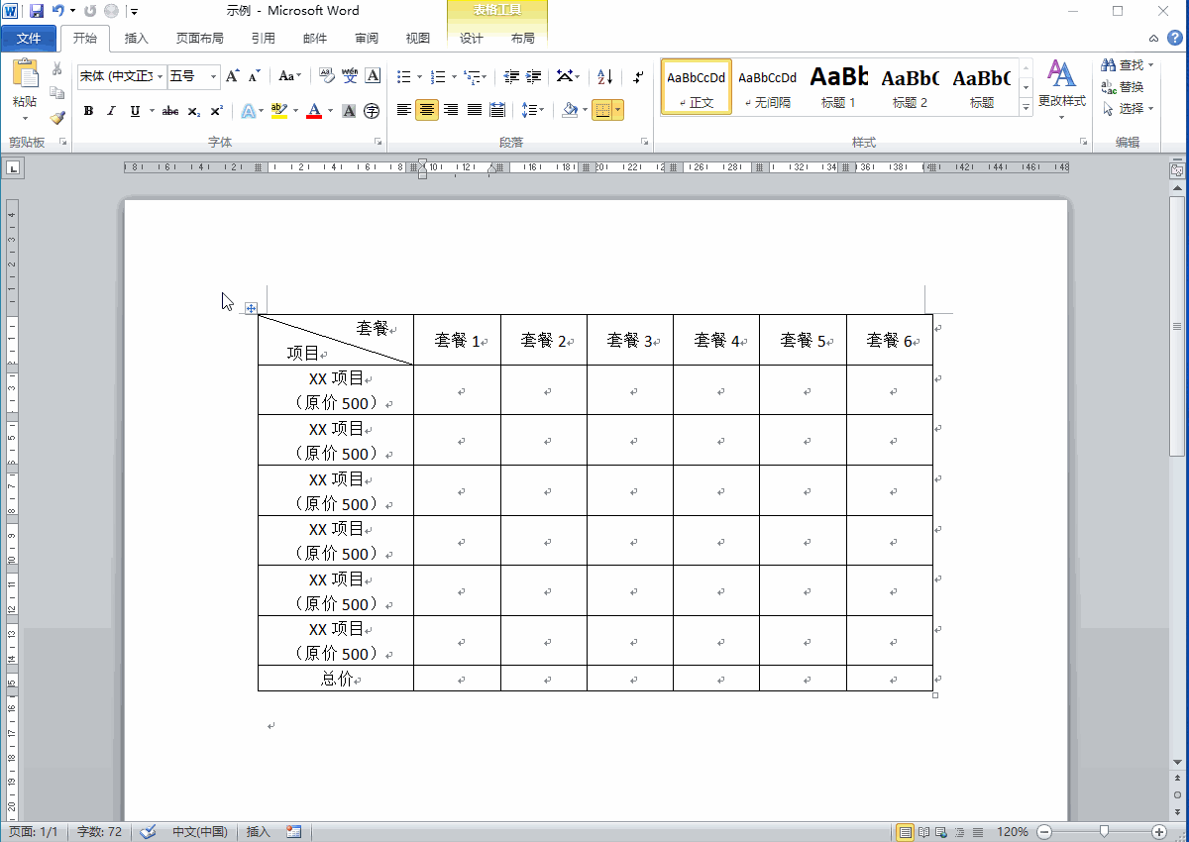The width and height of the screenshot is (1189, 842).
Task: Open the font size dropdown
Action: pyautogui.click(x=213, y=76)
